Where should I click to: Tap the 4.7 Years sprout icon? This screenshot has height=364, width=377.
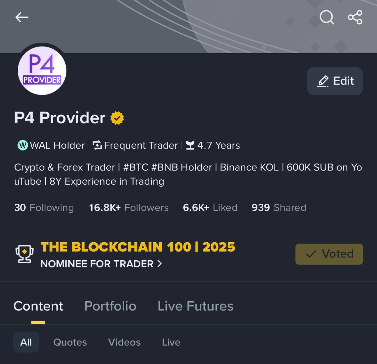pos(190,145)
